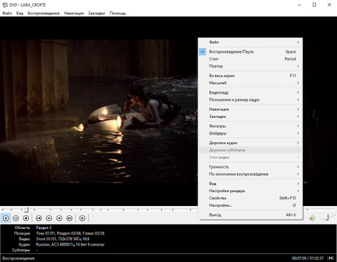Maximize the player window
The width and height of the screenshot is (337, 262).
(314, 5)
